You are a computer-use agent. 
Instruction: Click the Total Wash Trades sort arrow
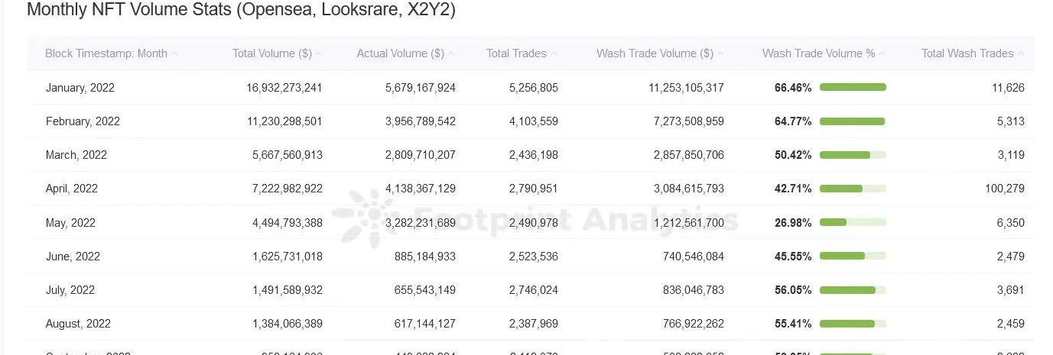pyautogui.click(x=1020, y=54)
